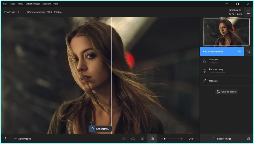Open the Account menu

pyautogui.click(x=47, y=4)
